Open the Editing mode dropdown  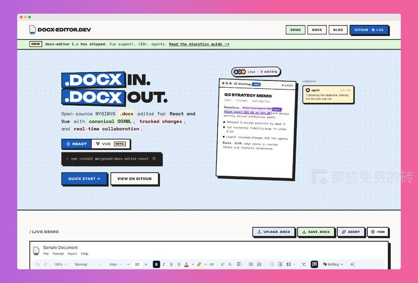[x=333, y=264]
